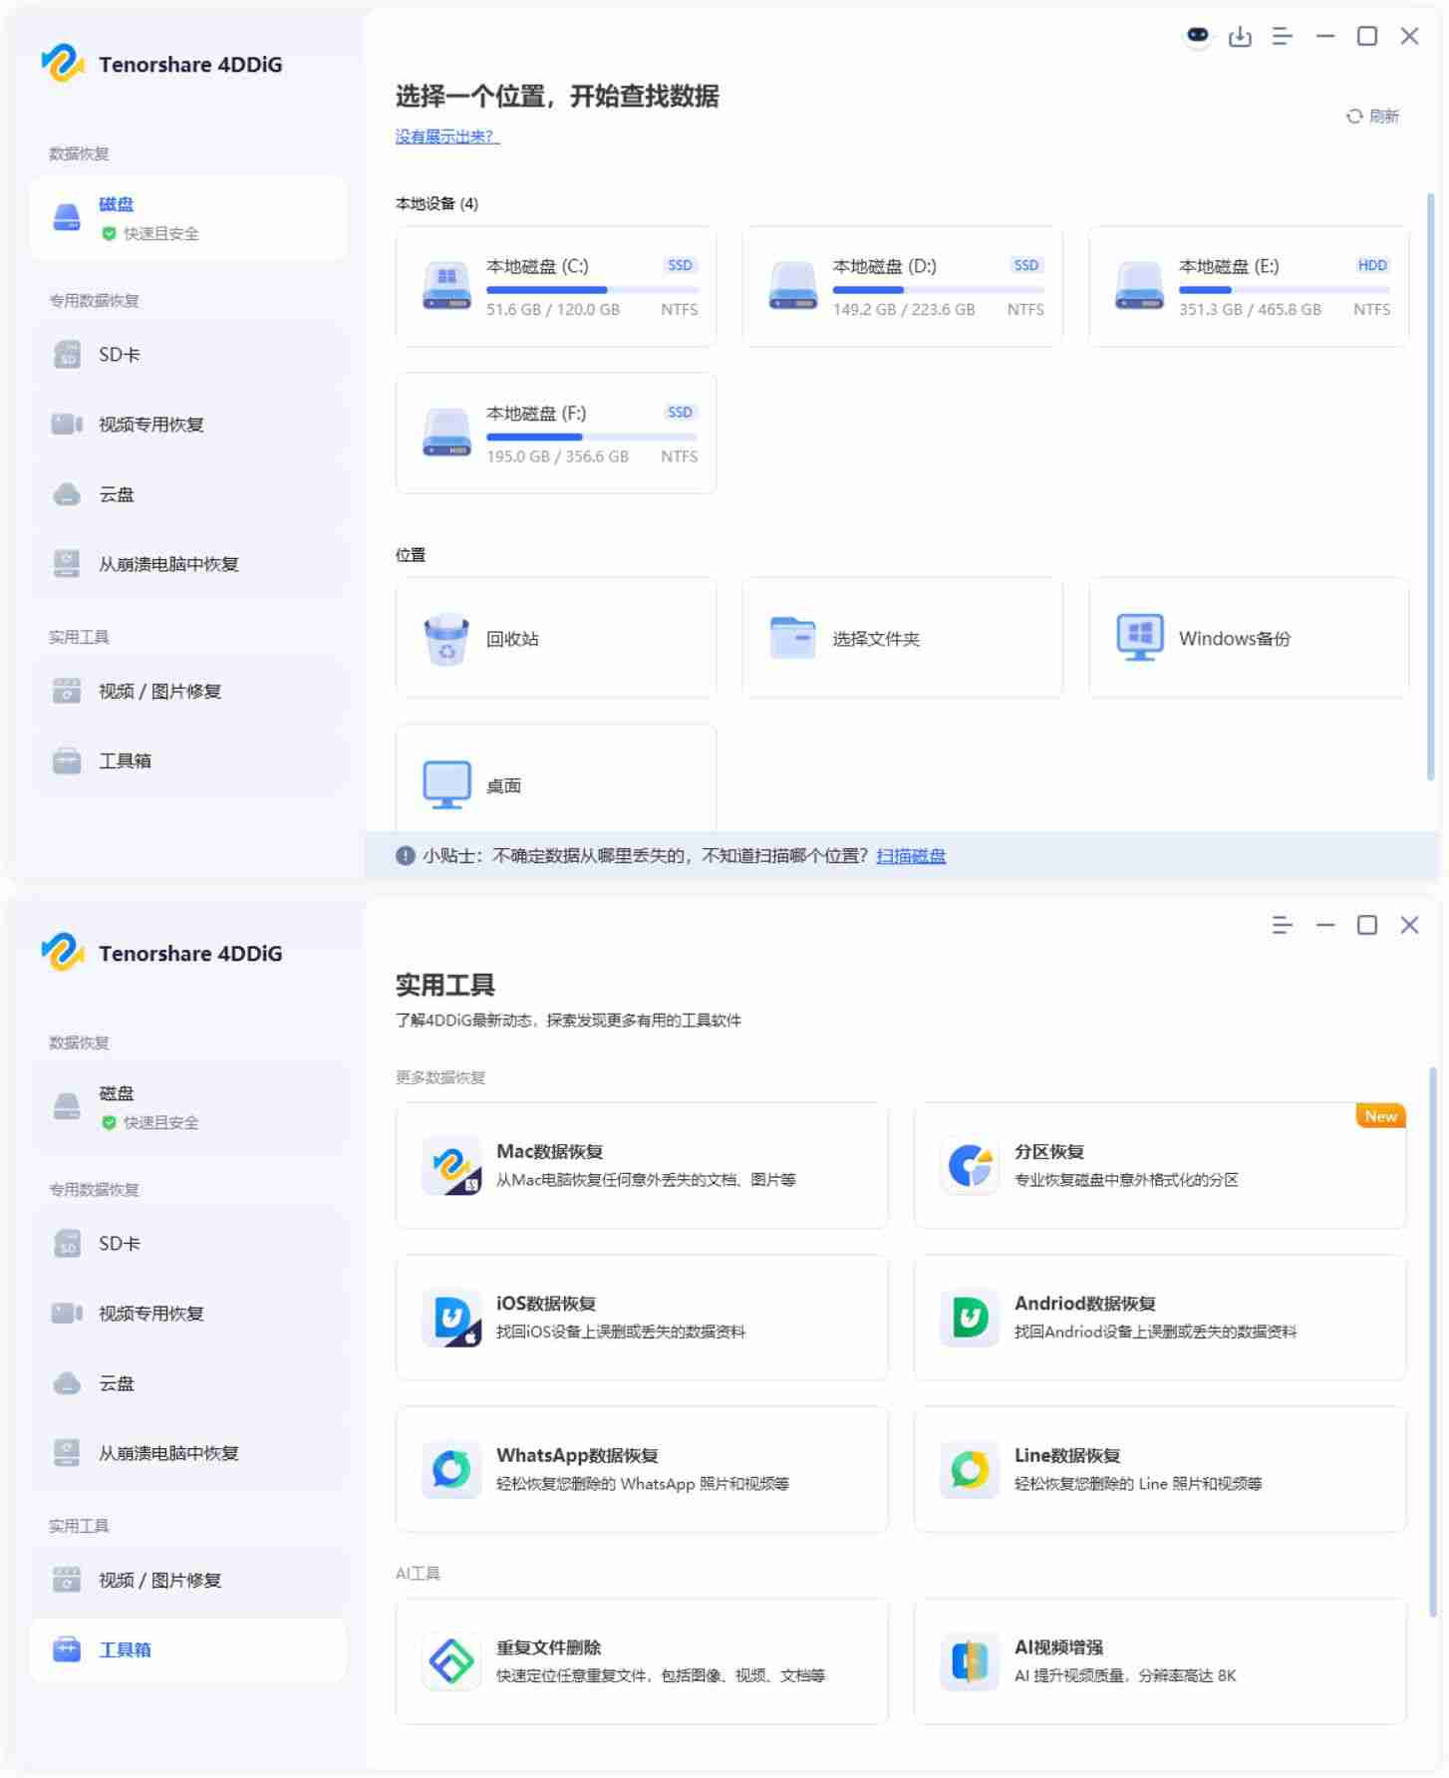Click the 选择文件夹 folder option
The image size is (1449, 1778).
pyautogui.click(x=901, y=638)
